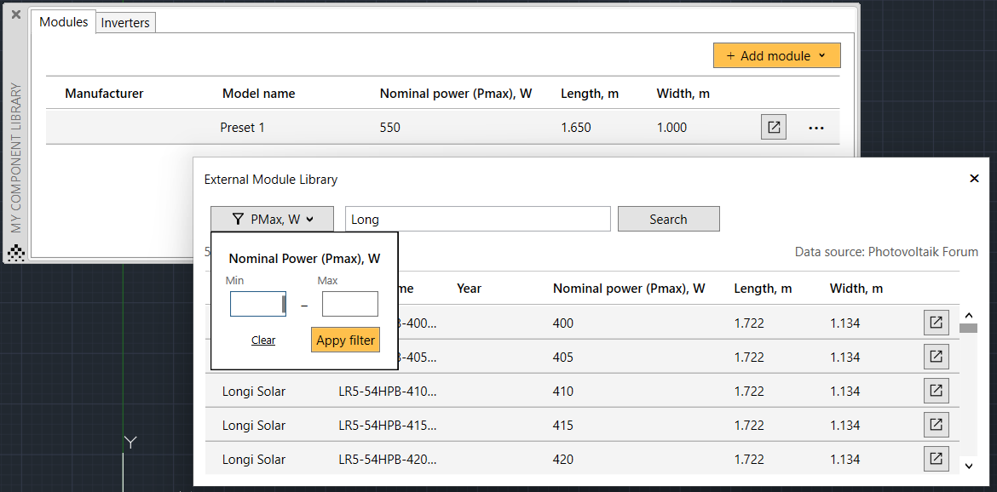The width and height of the screenshot is (997, 492).
Task: Click the Search button
Action: coord(668,219)
